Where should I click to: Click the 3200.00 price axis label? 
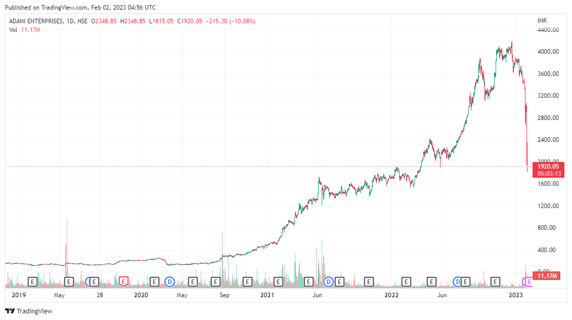(548, 95)
